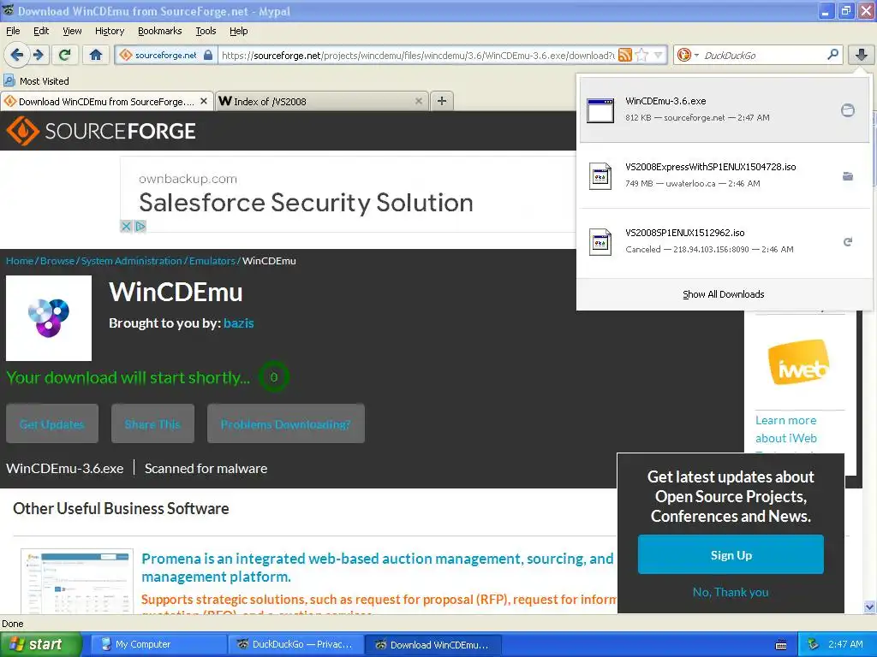Open author bazis profile link
The width and height of the screenshot is (877, 657).
pyautogui.click(x=238, y=323)
